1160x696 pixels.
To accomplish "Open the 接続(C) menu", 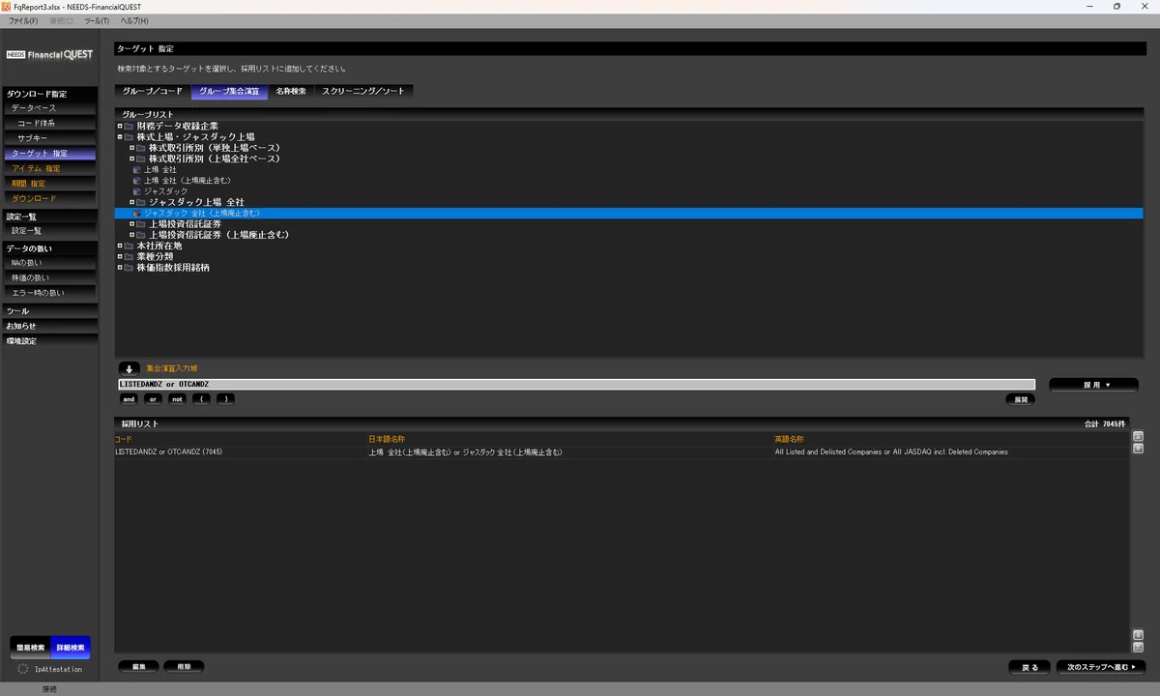I will pos(61,20).
